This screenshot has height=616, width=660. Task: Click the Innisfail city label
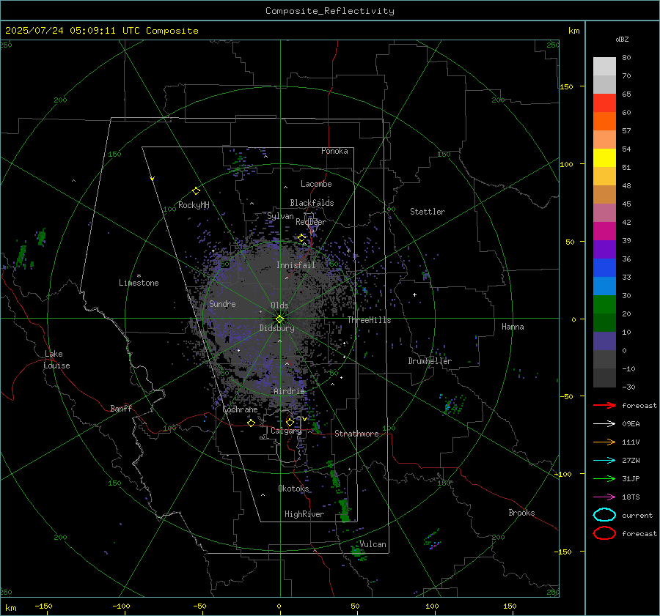(296, 265)
